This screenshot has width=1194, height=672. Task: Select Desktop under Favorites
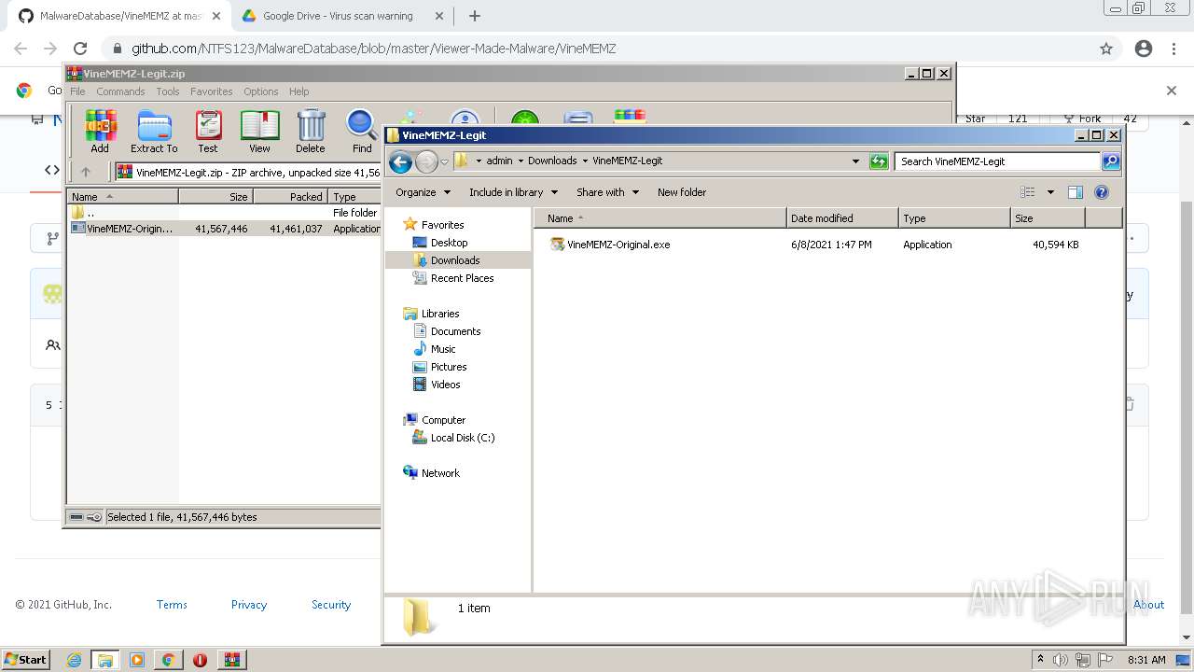click(x=449, y=243)
